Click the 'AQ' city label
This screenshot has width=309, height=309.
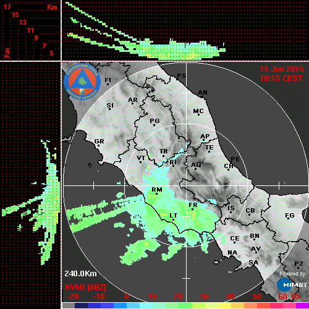coord(196,165)
